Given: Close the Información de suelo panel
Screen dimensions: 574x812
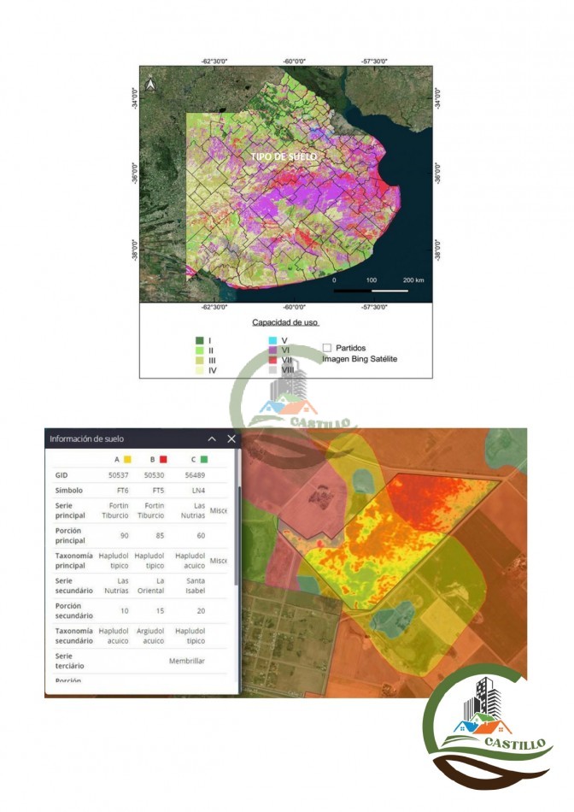Looking at the screenshot, I should 231,438.
